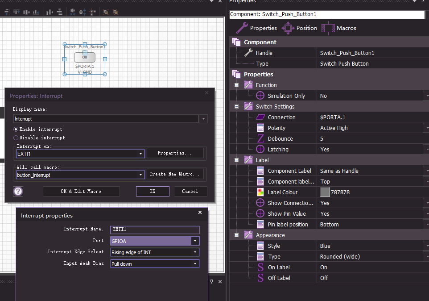Select the Disable interrupt radio button
Viewport: 429px width, 301px height.
pyautogui.click(x=16, y=138)
